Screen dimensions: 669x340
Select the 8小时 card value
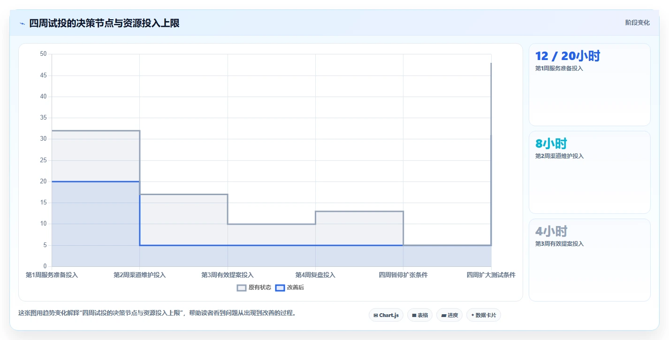coord(552,144)
